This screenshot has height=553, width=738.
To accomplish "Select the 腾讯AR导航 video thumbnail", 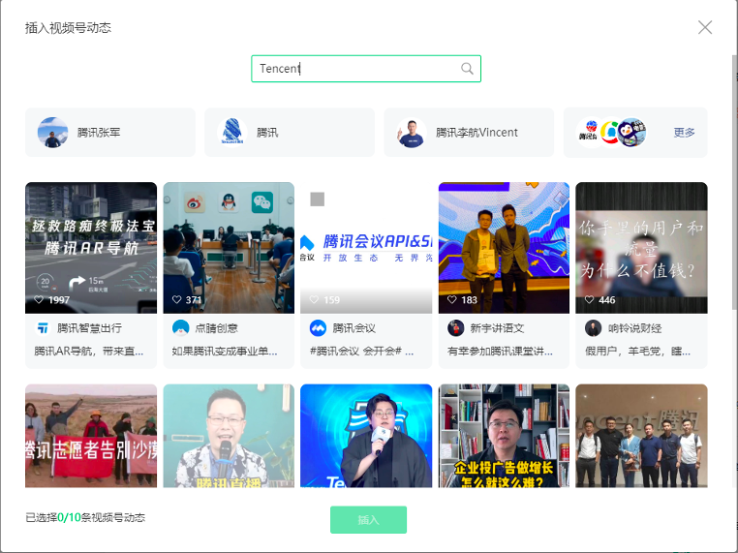I will (x=91, y=248).
